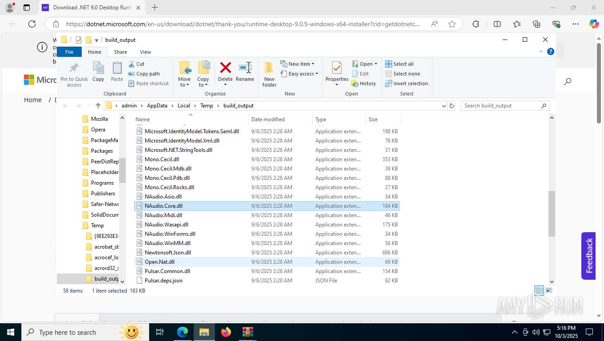
Task: Add Edge page to favorites star
Action: (452, 24)
